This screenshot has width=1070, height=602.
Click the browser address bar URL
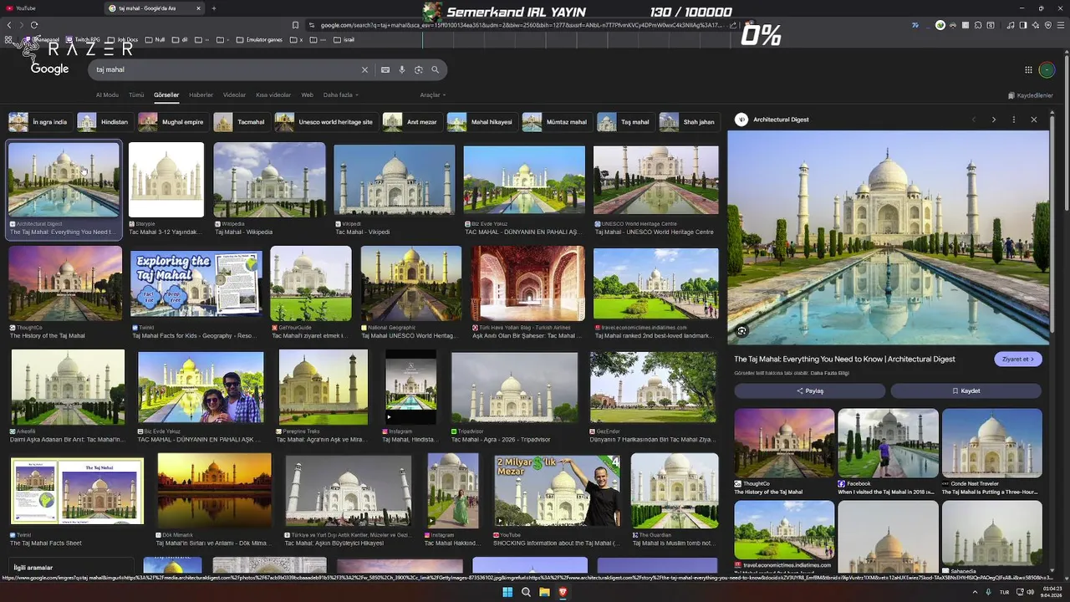click(x=518, y=25)
